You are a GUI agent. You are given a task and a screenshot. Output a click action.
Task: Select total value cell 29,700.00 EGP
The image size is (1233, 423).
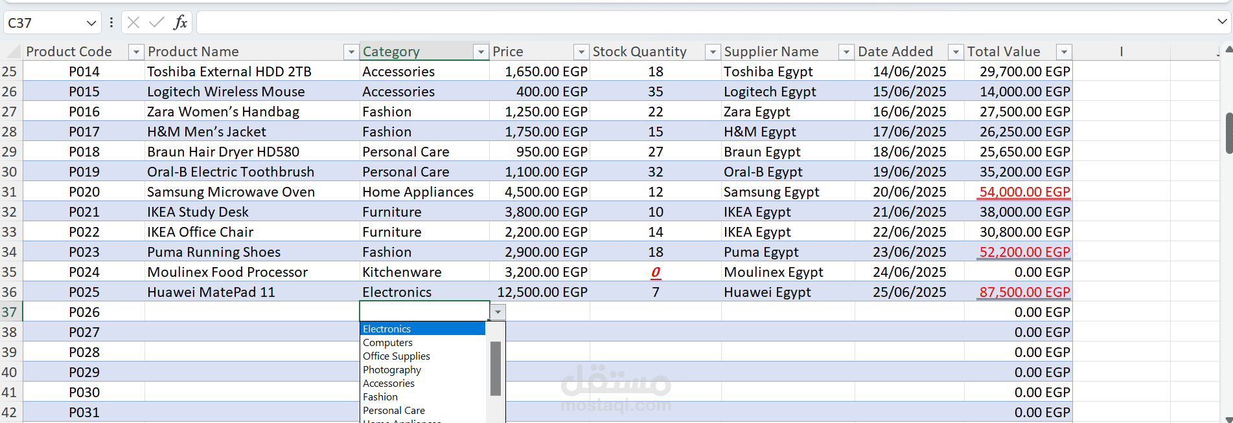(x=1019, y=72)
